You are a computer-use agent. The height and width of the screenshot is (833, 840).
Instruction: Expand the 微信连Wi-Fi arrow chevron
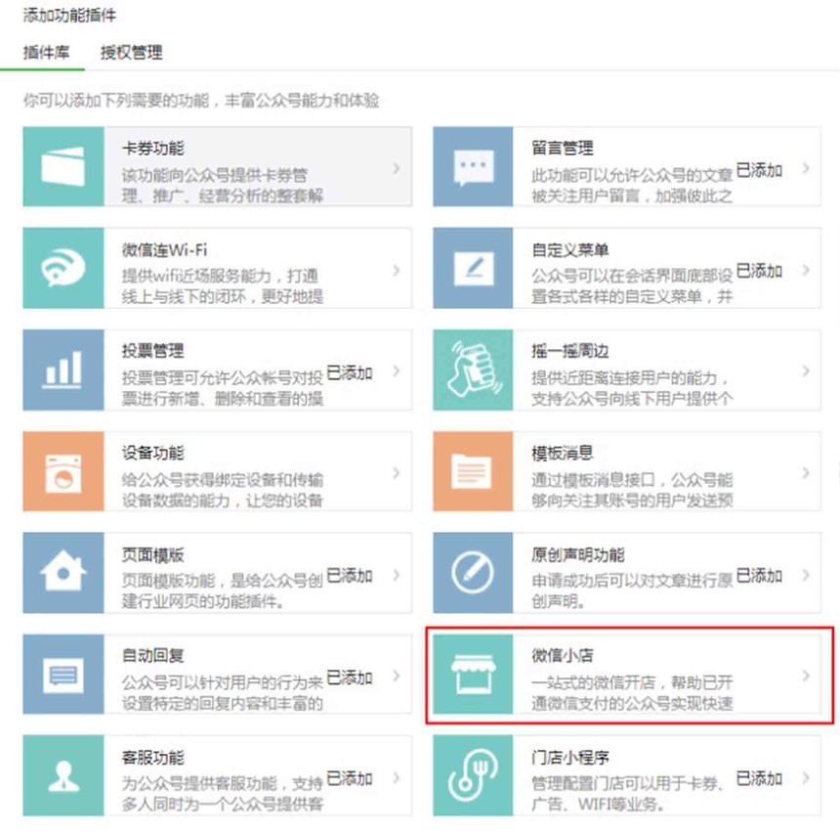tap(397, 270)
